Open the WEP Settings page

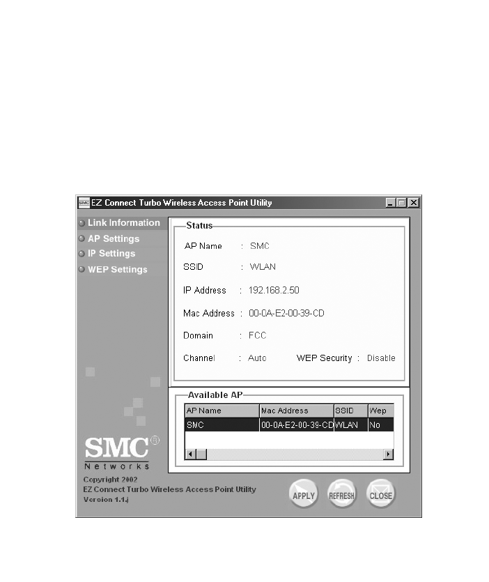117,270
